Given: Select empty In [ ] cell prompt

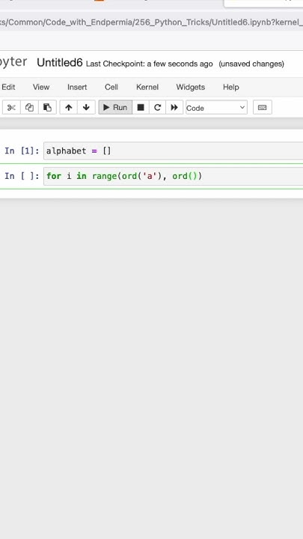Looking at the screenshot, I should (x=22, y=176).
